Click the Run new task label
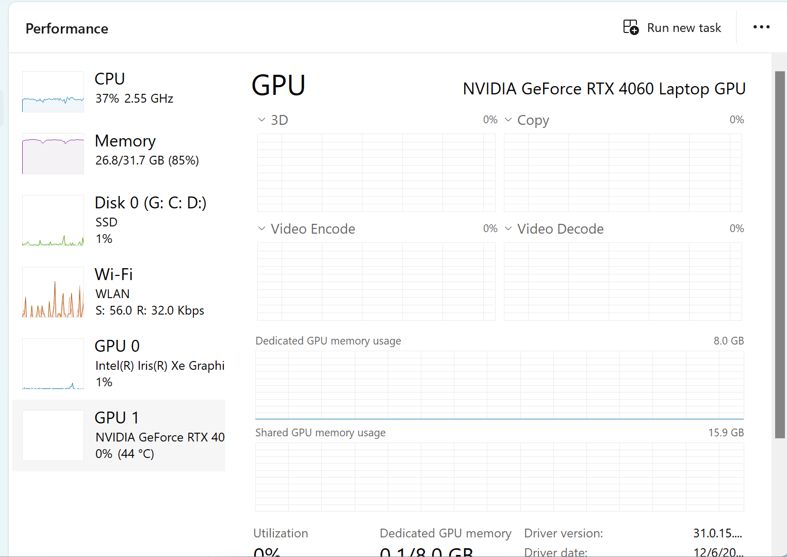The width and height of the screenshot is (787, 557). (684, 28)
